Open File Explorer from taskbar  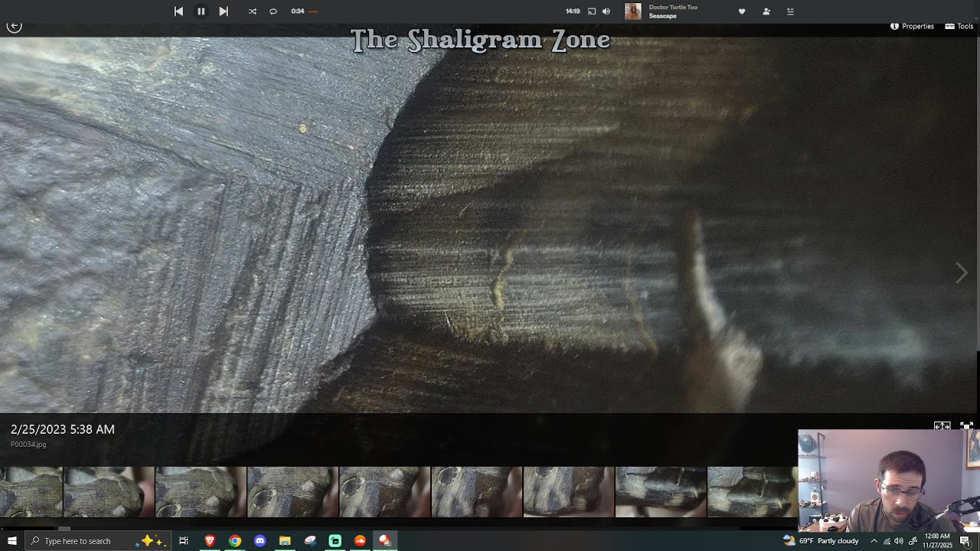[x=285, y=541]
